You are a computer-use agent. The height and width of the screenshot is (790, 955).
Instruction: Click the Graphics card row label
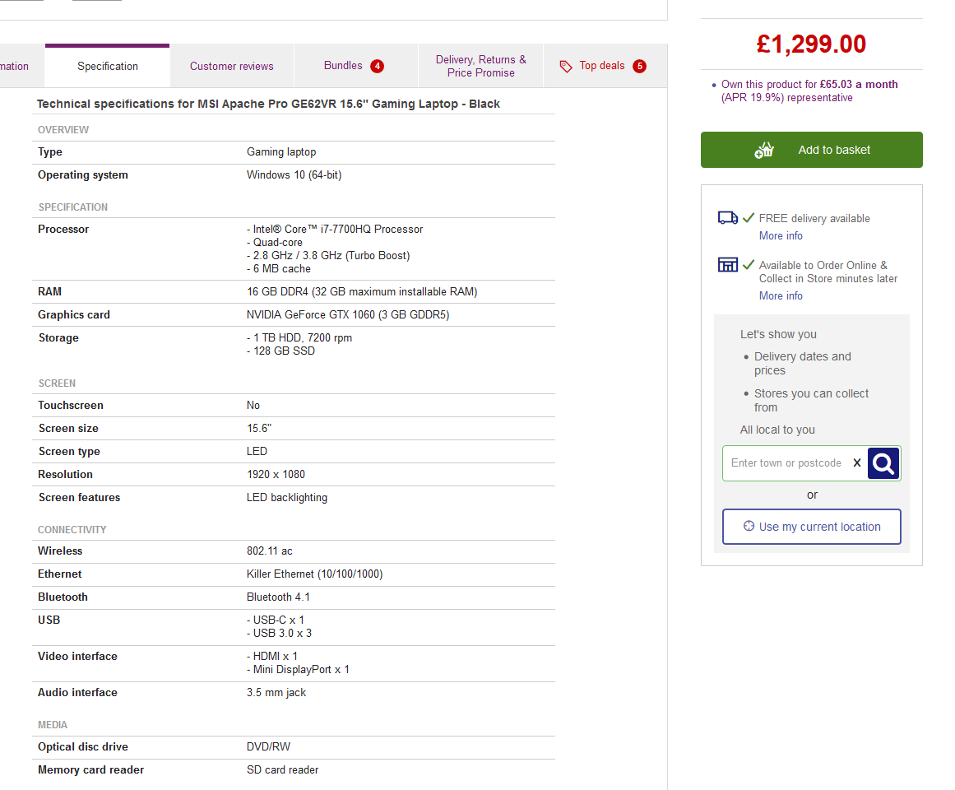click(74, 315)
